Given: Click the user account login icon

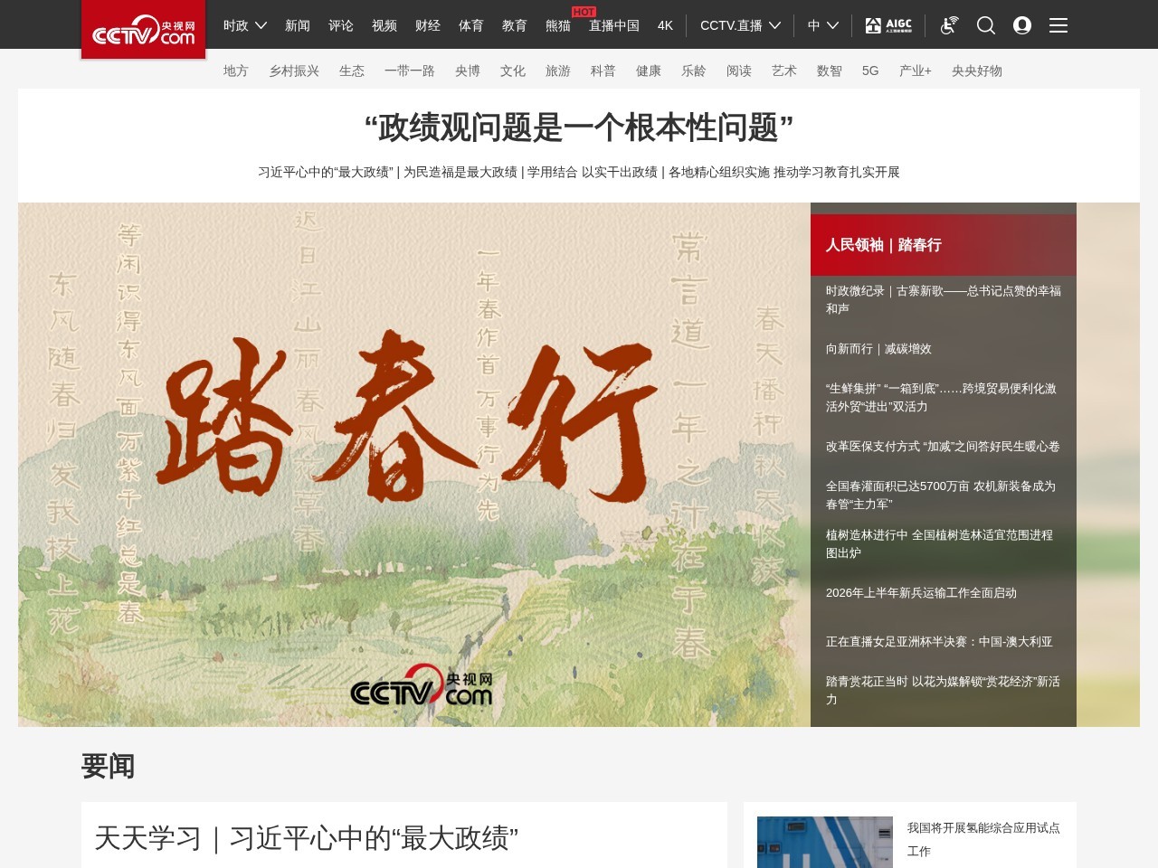Looking at the screenshot, I should [1022, 25].
